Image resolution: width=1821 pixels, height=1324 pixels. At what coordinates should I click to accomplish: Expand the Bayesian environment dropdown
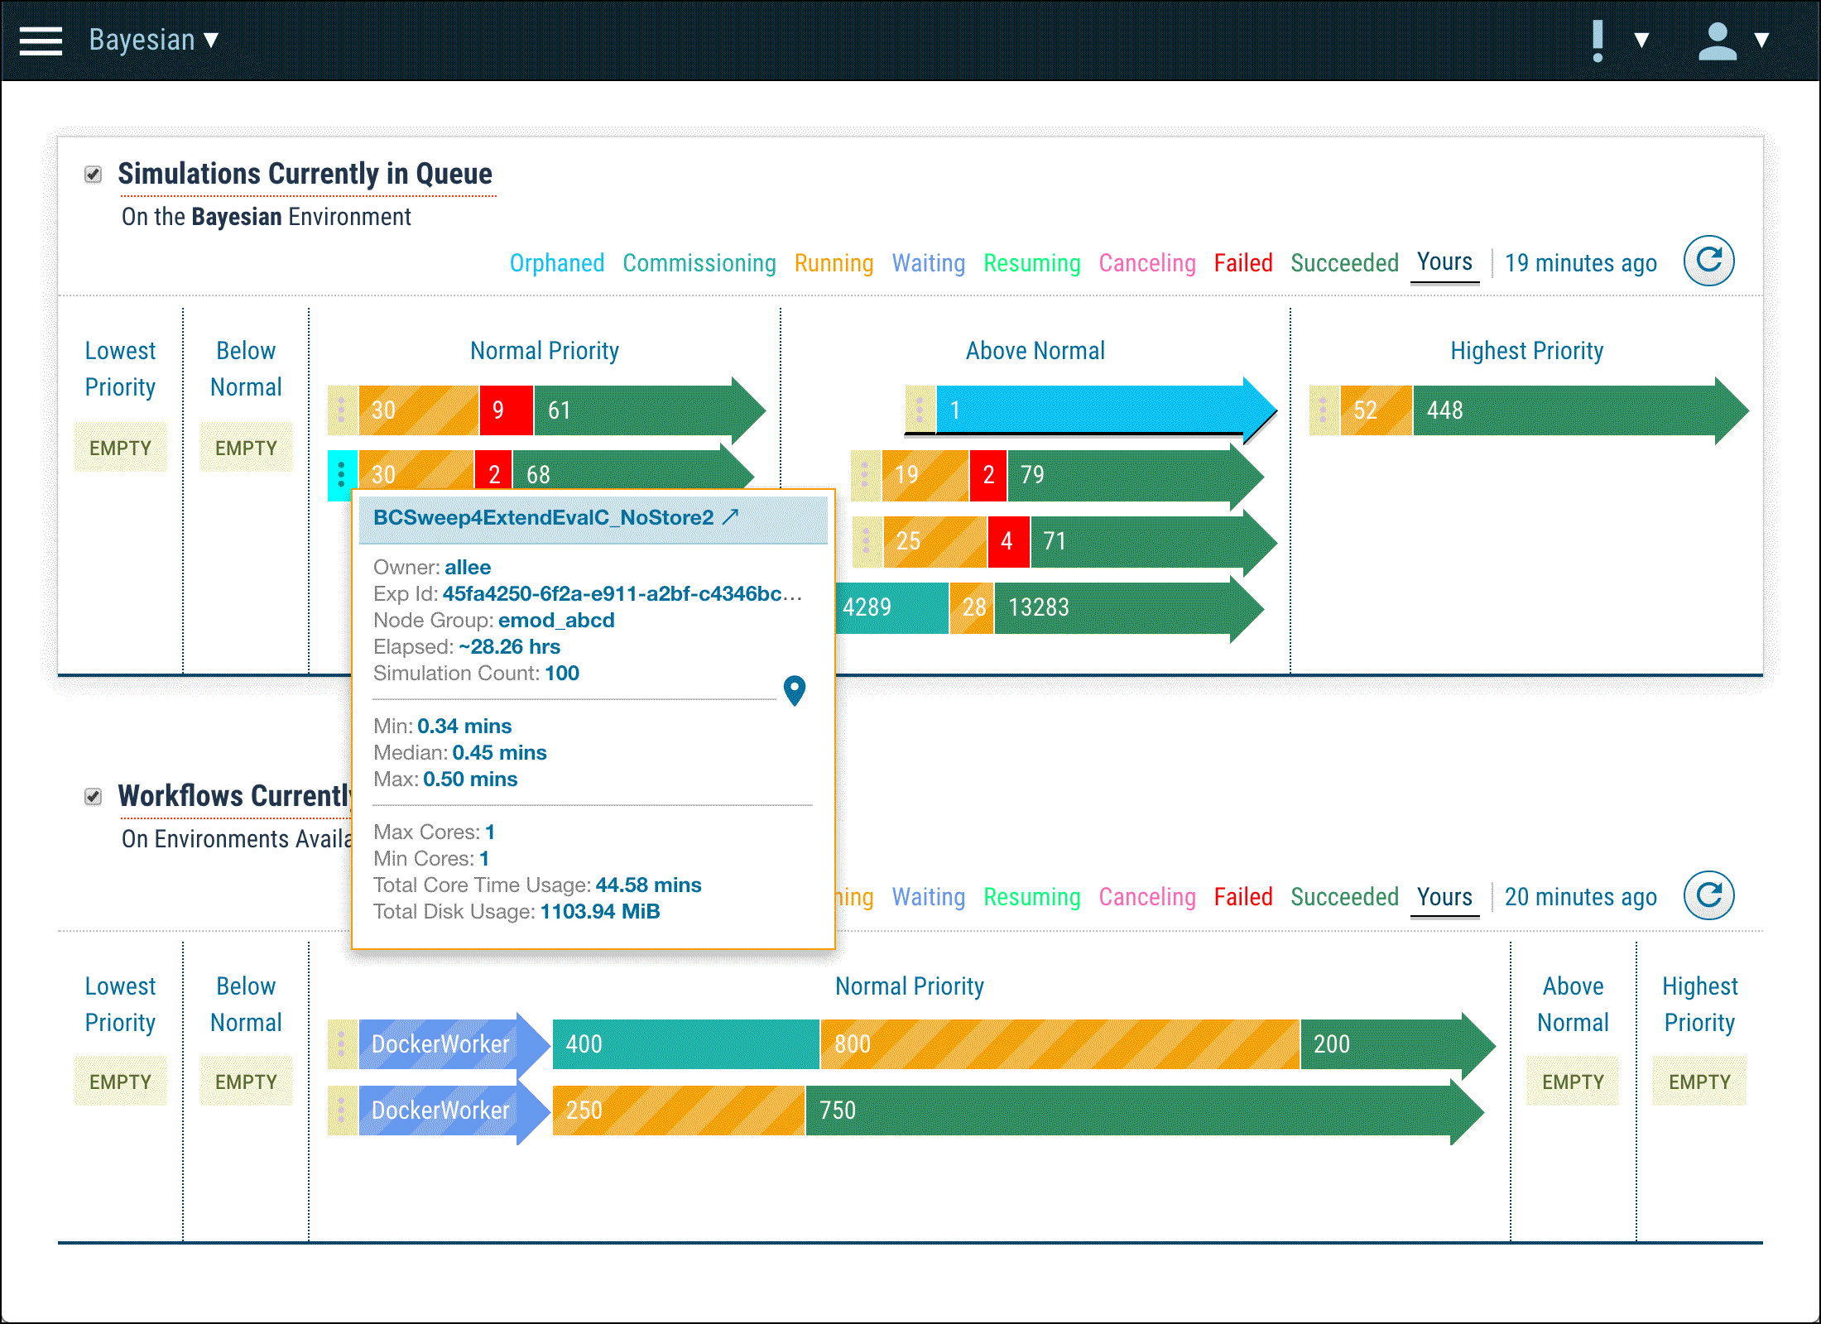point(154,40)
